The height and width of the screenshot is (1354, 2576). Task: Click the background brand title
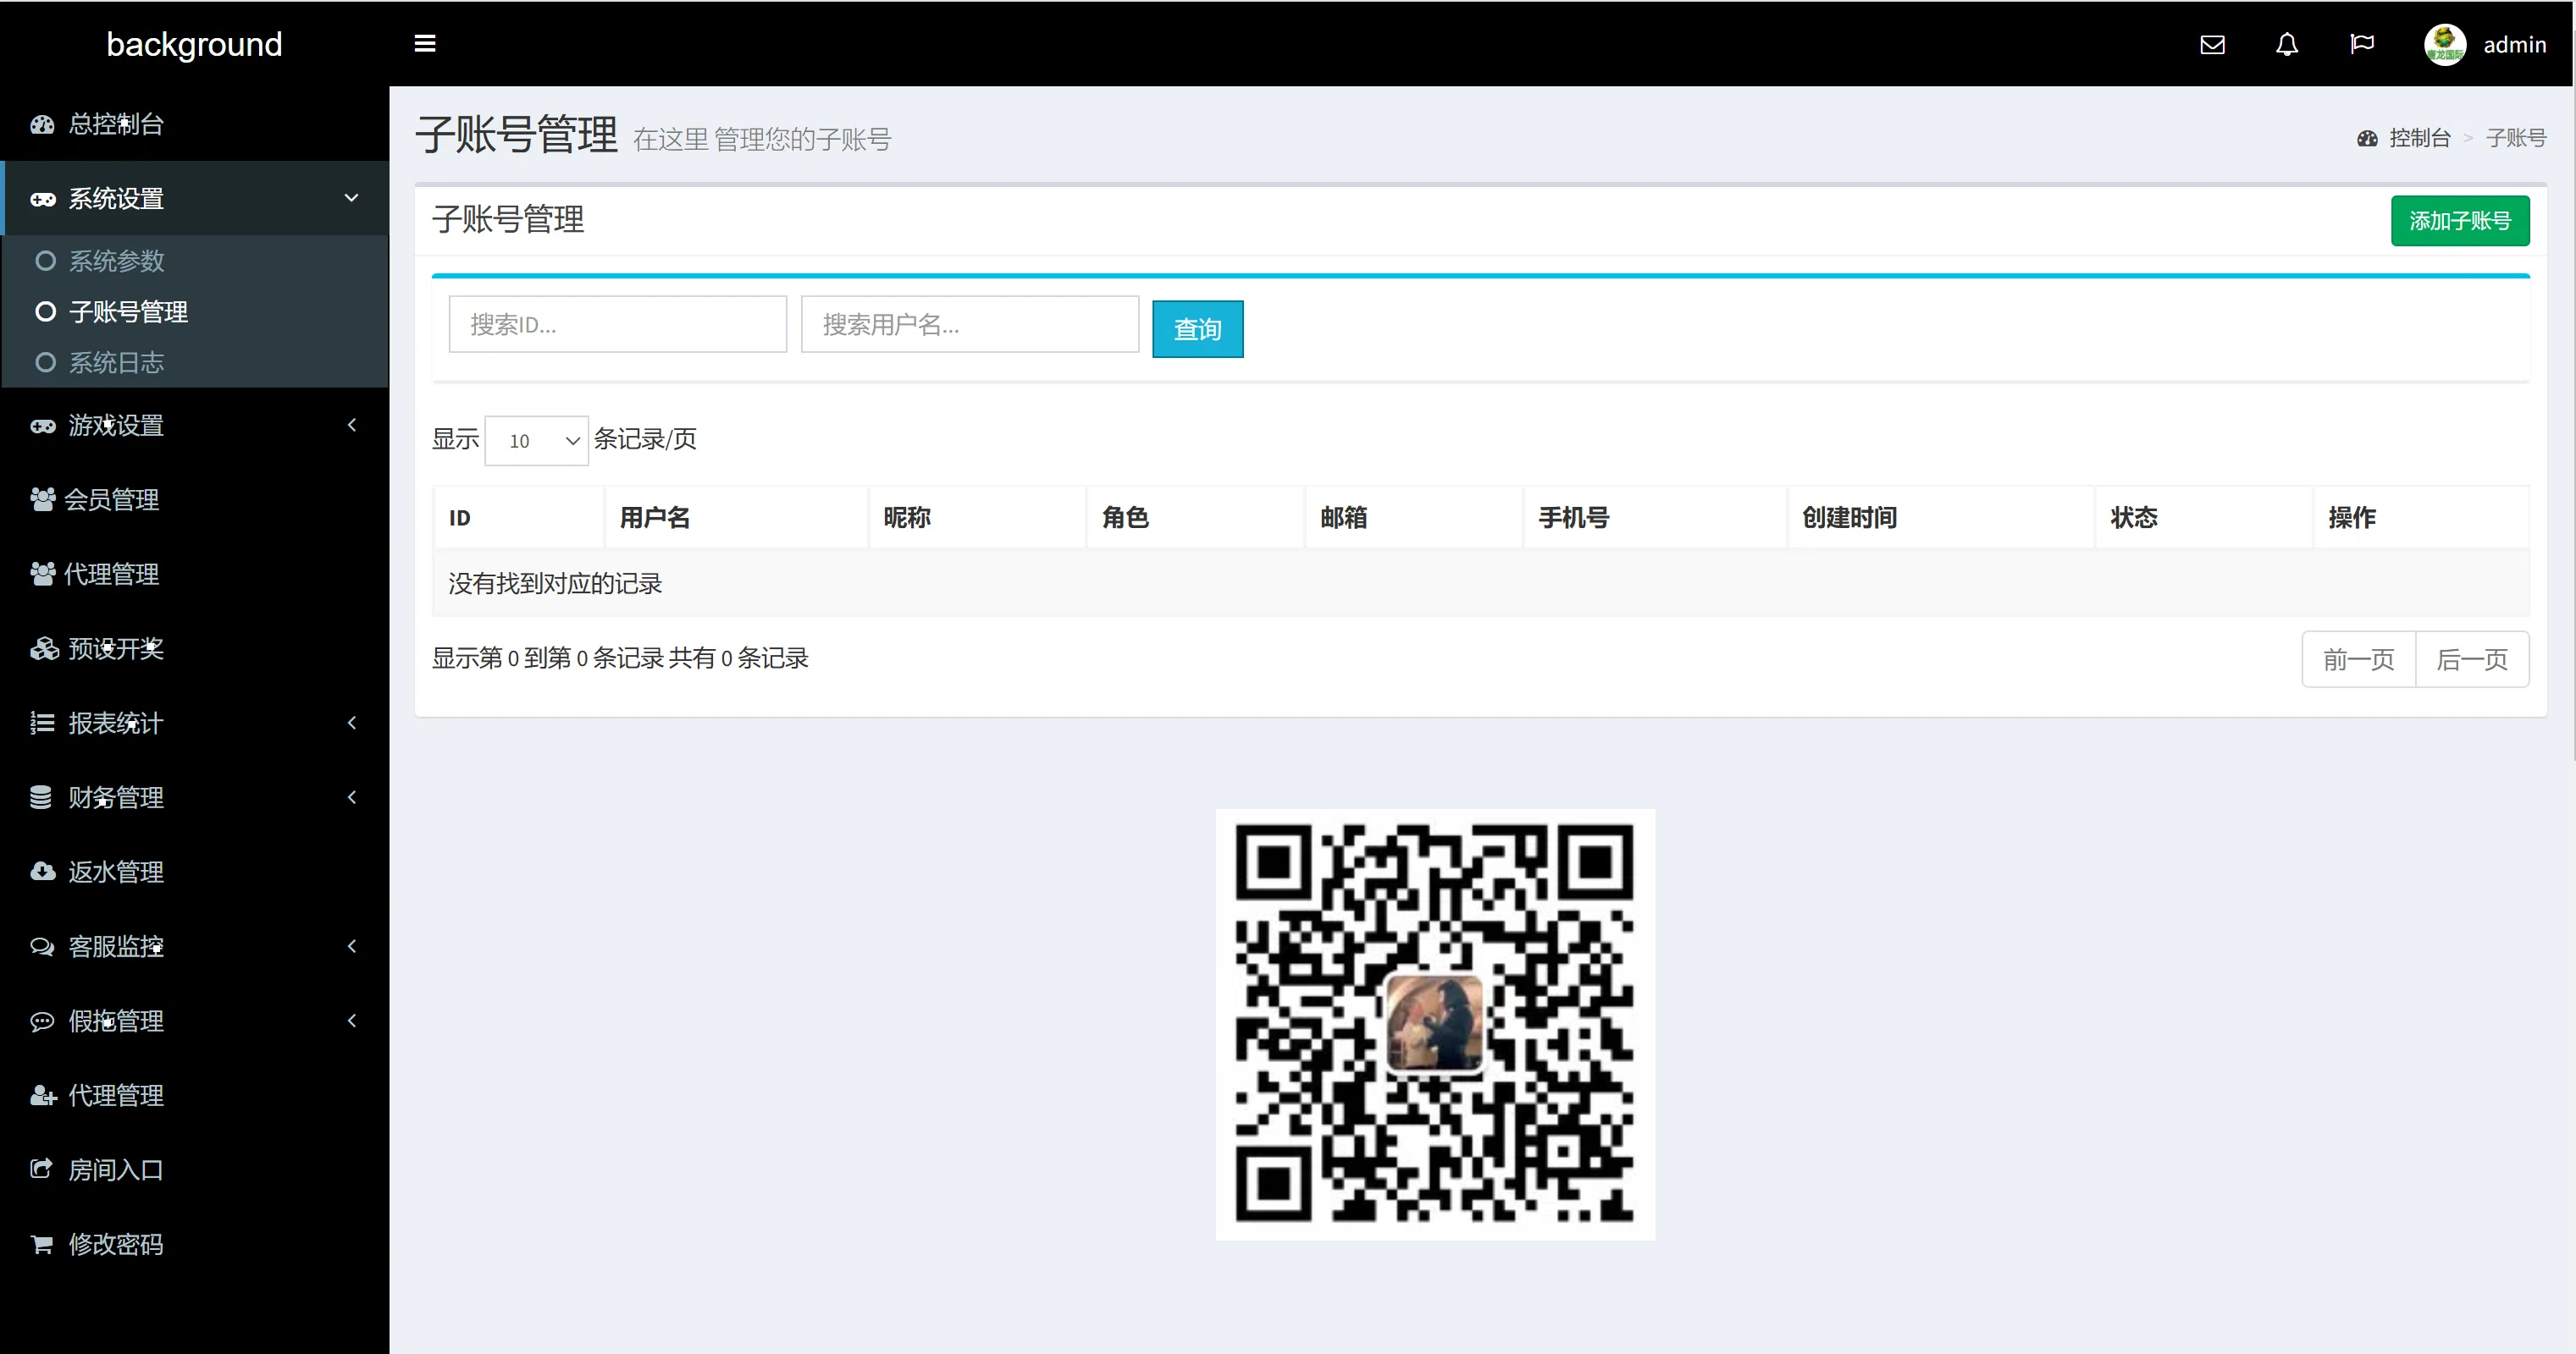(194, 45)
